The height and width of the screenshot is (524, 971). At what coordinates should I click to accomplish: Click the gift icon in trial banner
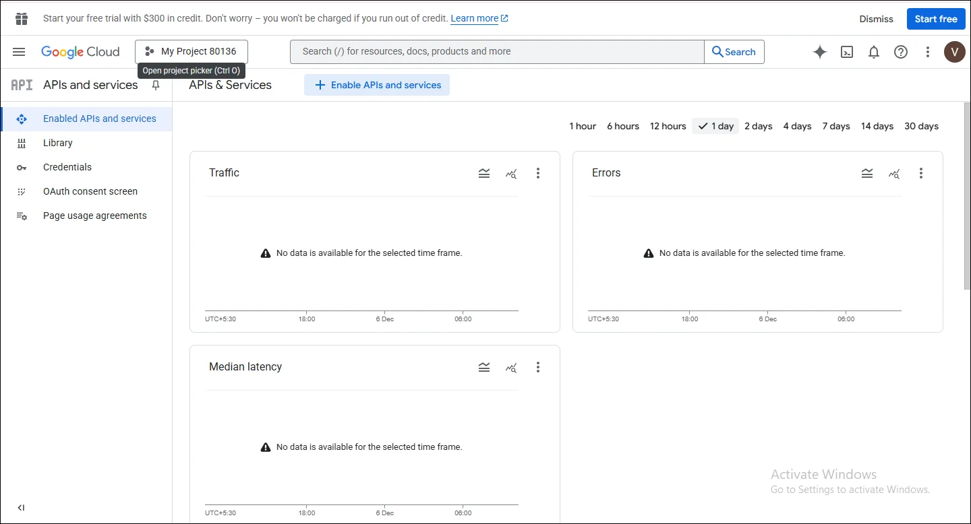(x=22, y=19)
